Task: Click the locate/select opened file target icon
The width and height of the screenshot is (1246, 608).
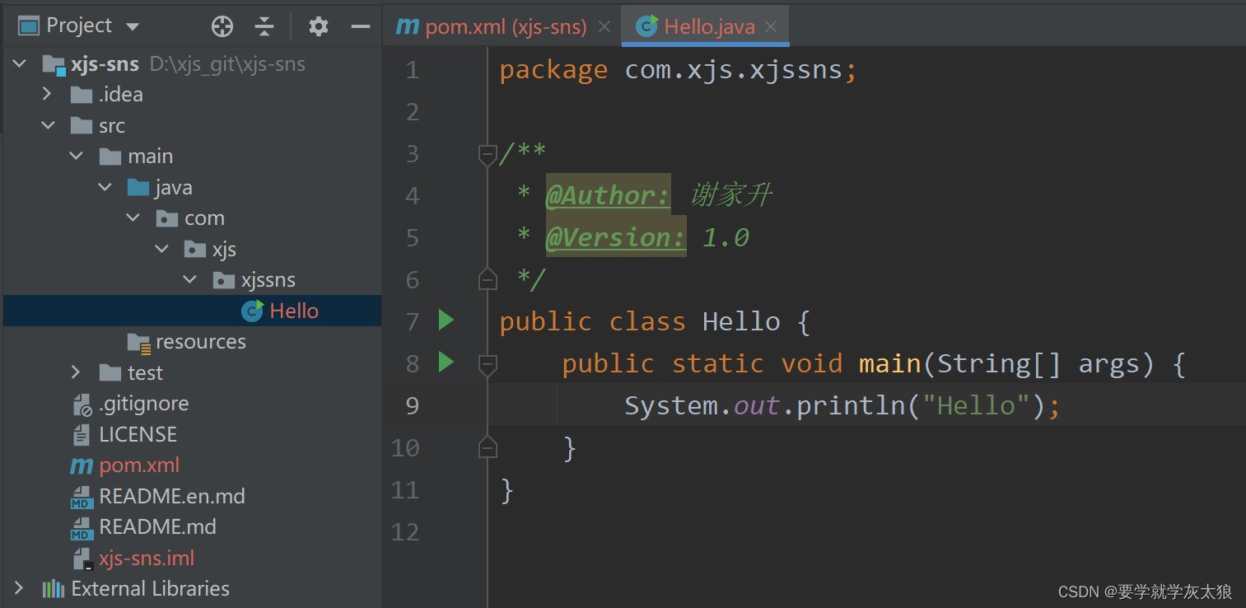Action: point(222,26)
